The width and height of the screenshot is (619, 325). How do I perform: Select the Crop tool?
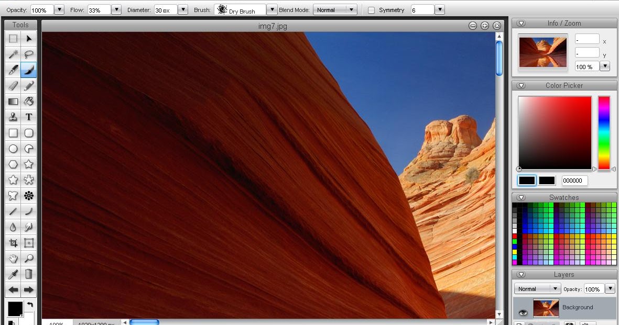tap(13, 242)
